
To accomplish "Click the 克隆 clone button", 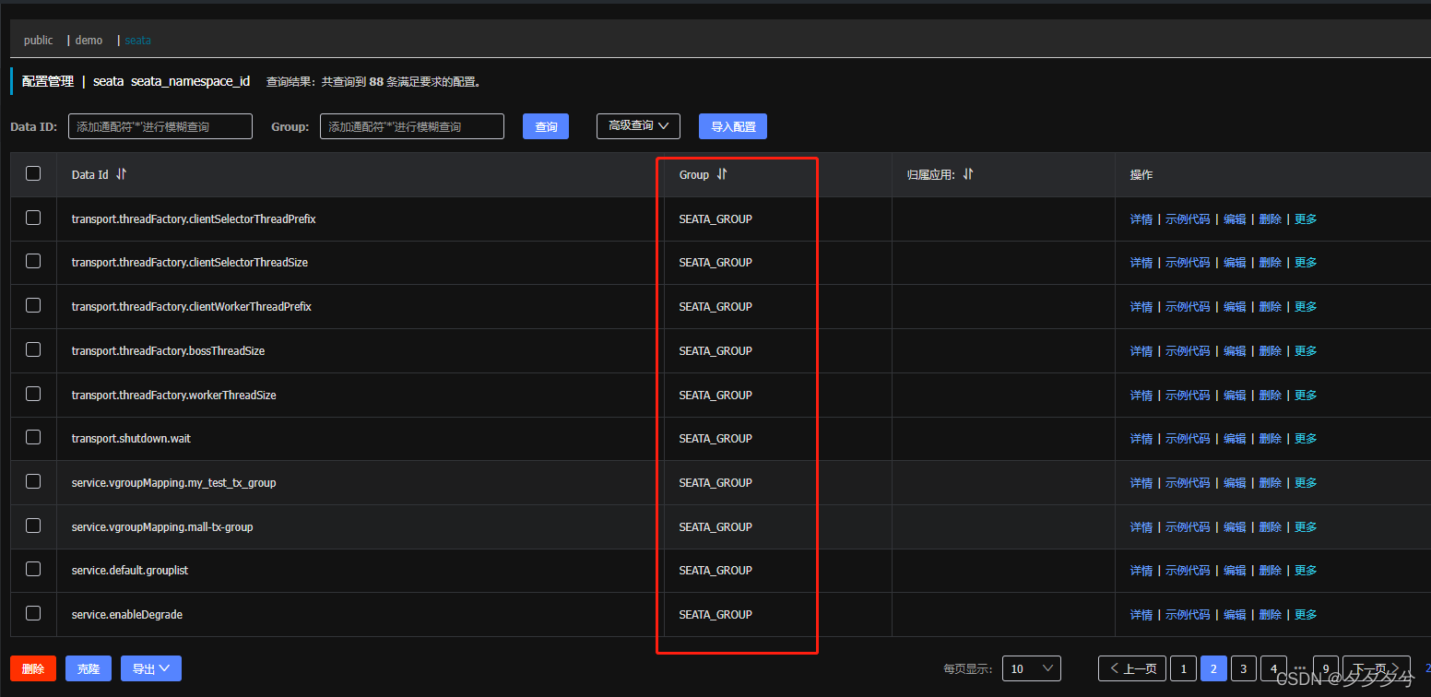I will (x=89, y=668).
